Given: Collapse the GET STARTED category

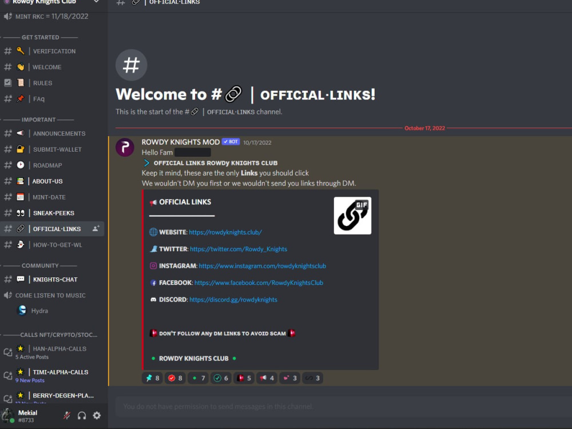Looking at the screenshot, I should pos(40,37).
